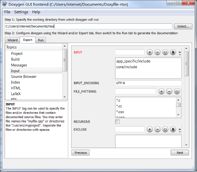Browse for a file for INPUT

[173, 52]
